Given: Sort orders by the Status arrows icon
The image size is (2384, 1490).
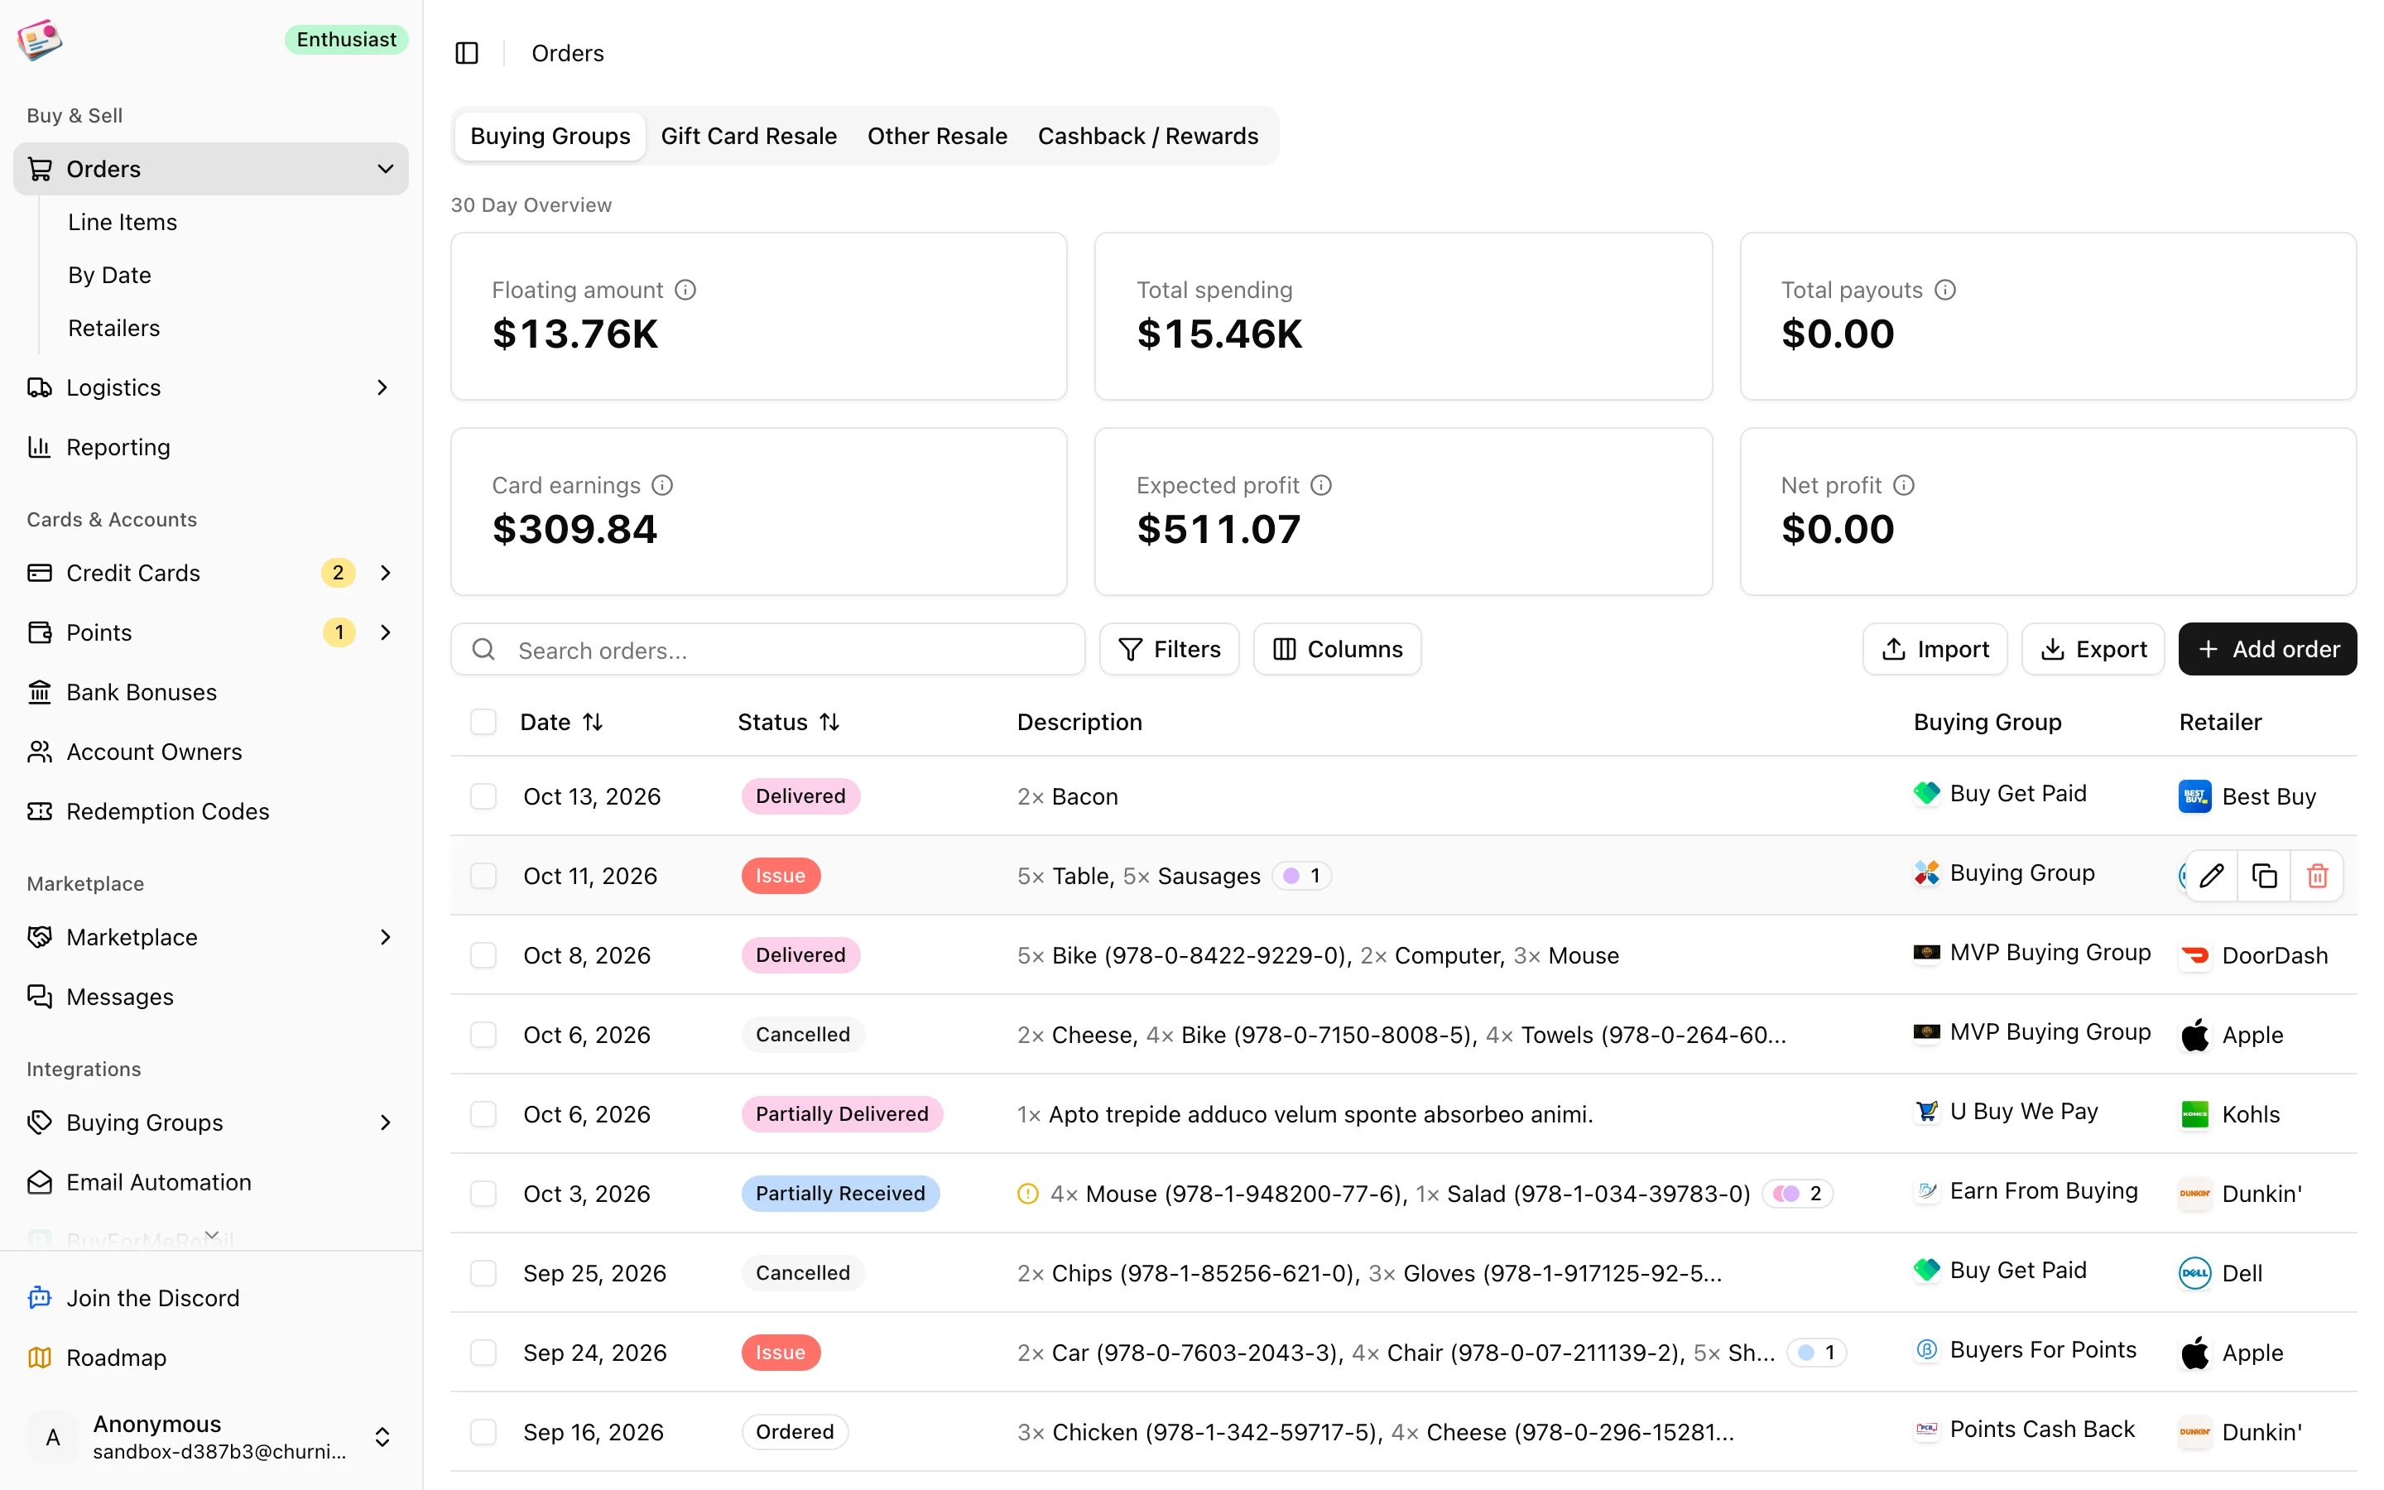Looking at the screenshot, I should point(829,723).
